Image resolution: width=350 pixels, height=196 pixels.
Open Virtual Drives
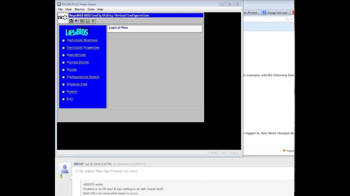coord(78,62)
